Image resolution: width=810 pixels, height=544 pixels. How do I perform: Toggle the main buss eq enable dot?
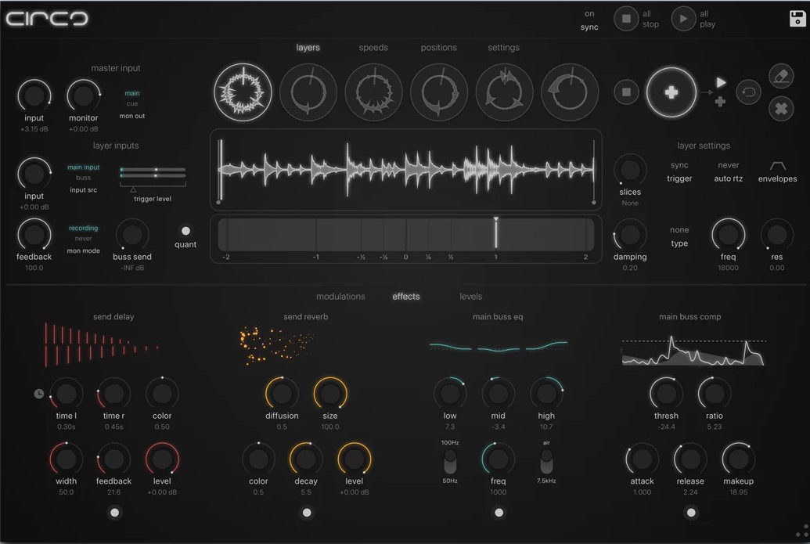point(499,513)
